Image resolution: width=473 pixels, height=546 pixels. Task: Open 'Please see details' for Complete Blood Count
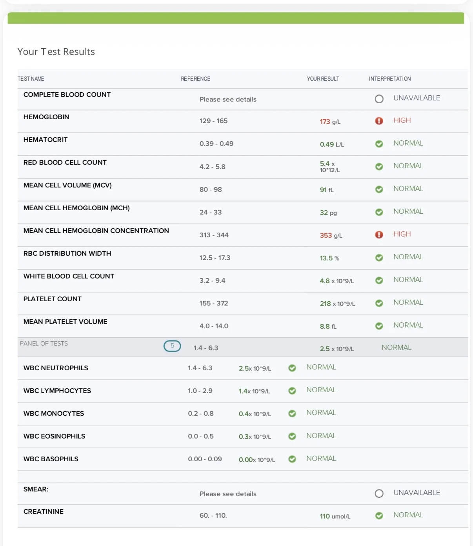pos(228,99)
